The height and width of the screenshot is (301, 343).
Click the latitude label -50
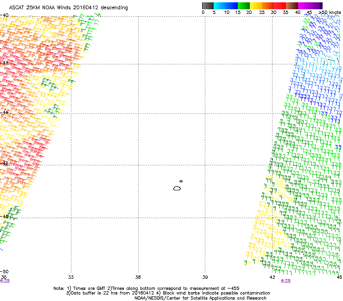pyautogui.click(x=4, y=272)
